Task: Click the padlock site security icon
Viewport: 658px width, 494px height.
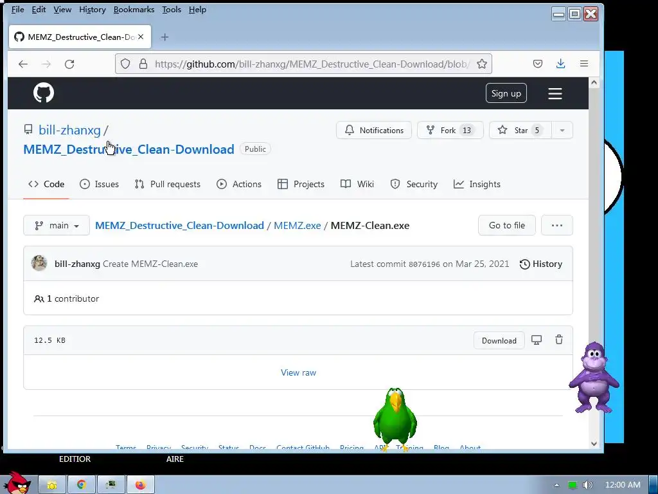Action: pyautogui.click(x=143, y=64)
